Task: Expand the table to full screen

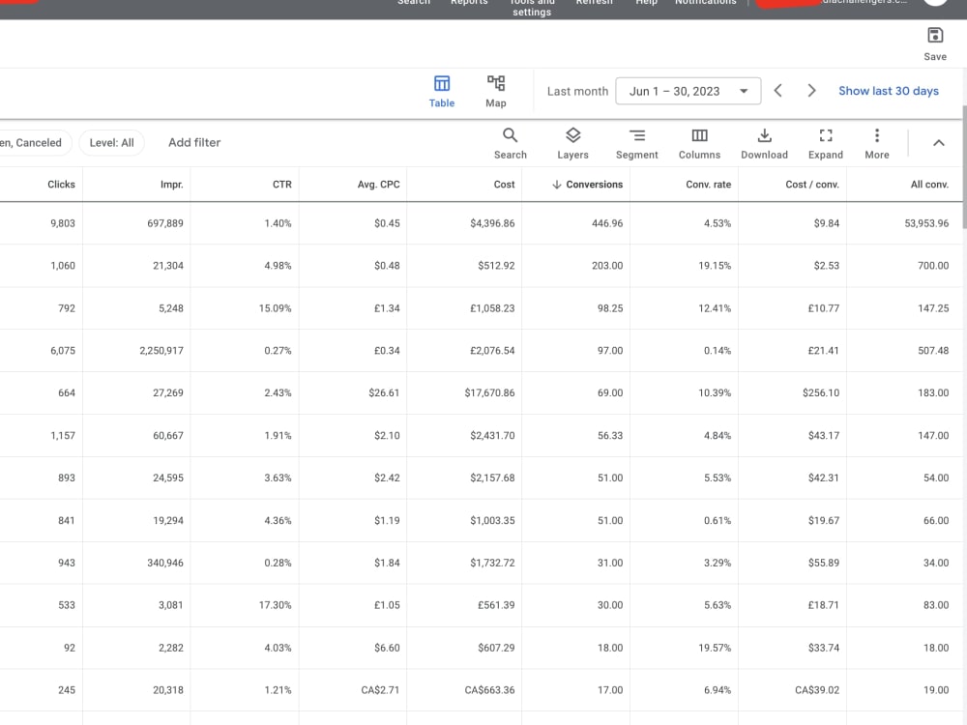Action: [825, 144]
